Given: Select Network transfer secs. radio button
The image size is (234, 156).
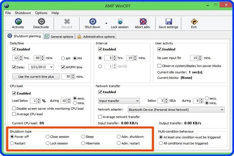Looking at the screenshot, I should 207,98.
